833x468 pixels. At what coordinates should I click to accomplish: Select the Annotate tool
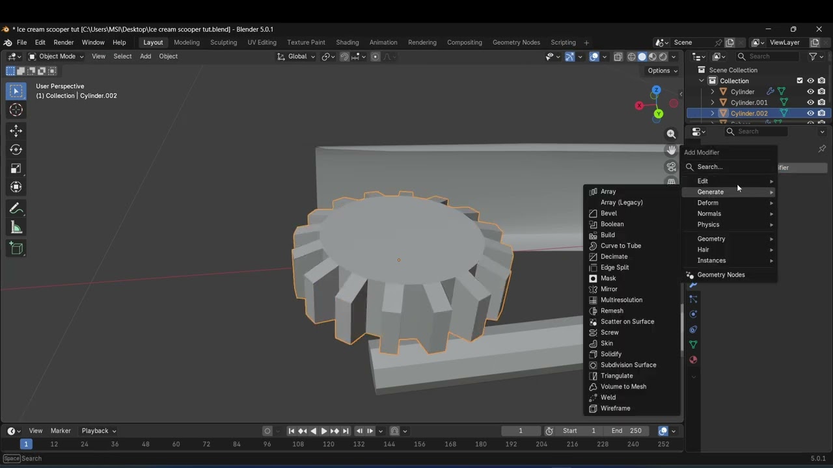click(x=16, y=209)
